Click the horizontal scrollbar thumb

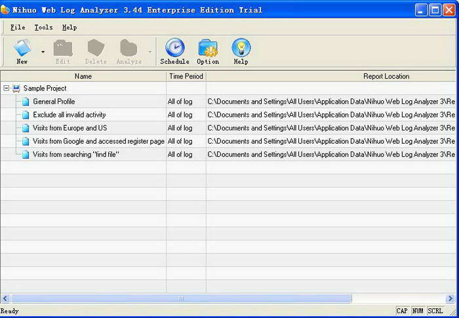tap(180, 298)
